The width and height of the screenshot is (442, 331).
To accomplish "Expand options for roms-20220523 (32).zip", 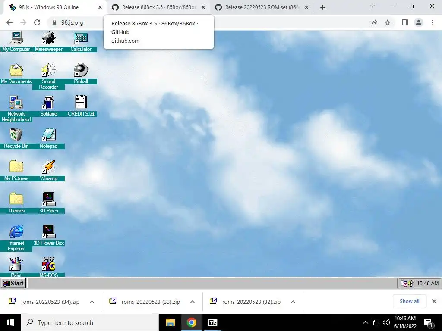I will point(293,302).
